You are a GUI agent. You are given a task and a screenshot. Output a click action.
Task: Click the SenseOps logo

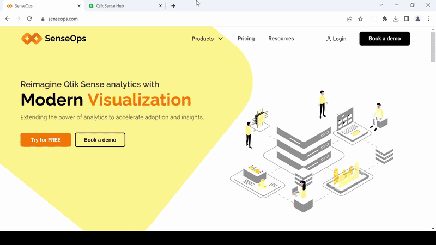pos(53,38)
